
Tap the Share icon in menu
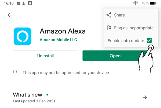point(109,15)
